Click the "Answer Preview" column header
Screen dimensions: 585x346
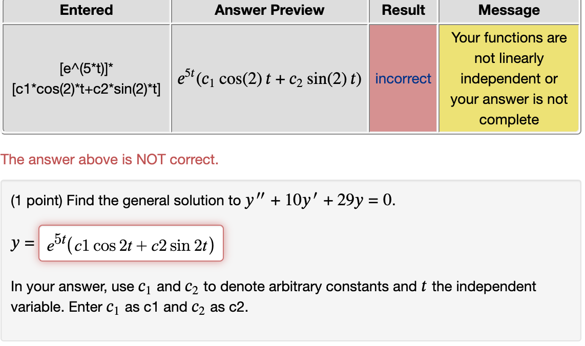click(269, 10)
